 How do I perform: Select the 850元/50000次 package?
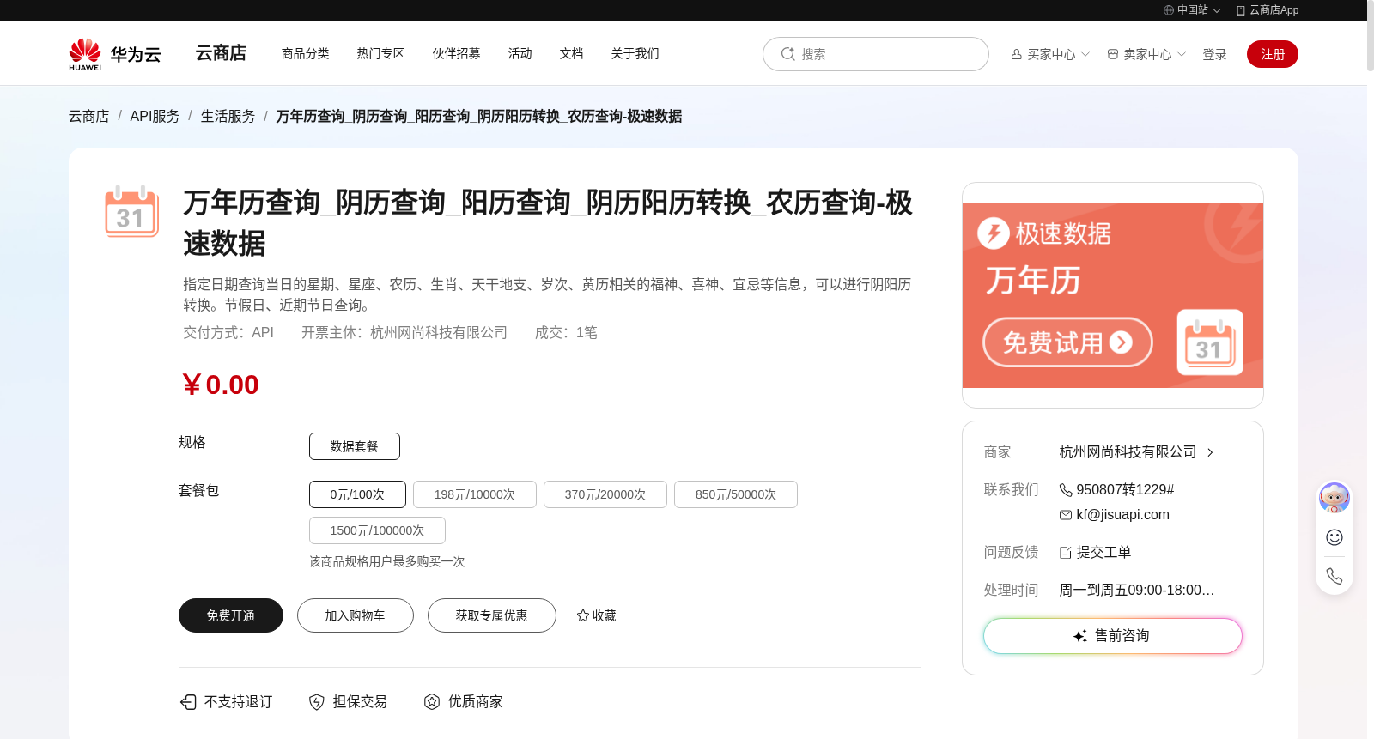(x=736, y=494)
